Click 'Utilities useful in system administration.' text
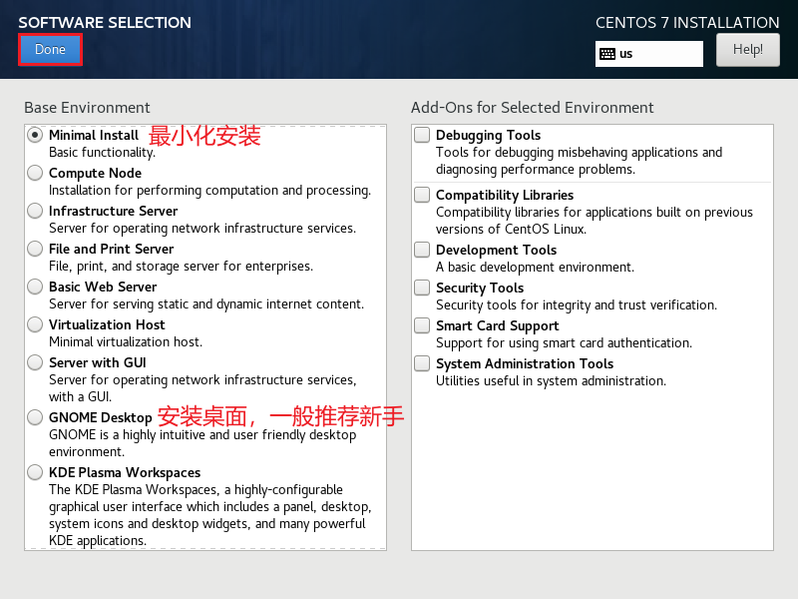This screenshot has width=798, height=599. 551,381
